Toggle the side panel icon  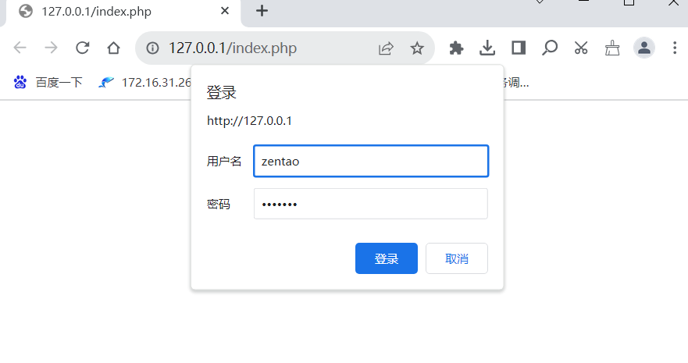(519, 48)
